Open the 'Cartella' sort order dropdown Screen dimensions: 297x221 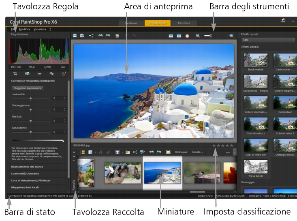click(x=197, y=152)
